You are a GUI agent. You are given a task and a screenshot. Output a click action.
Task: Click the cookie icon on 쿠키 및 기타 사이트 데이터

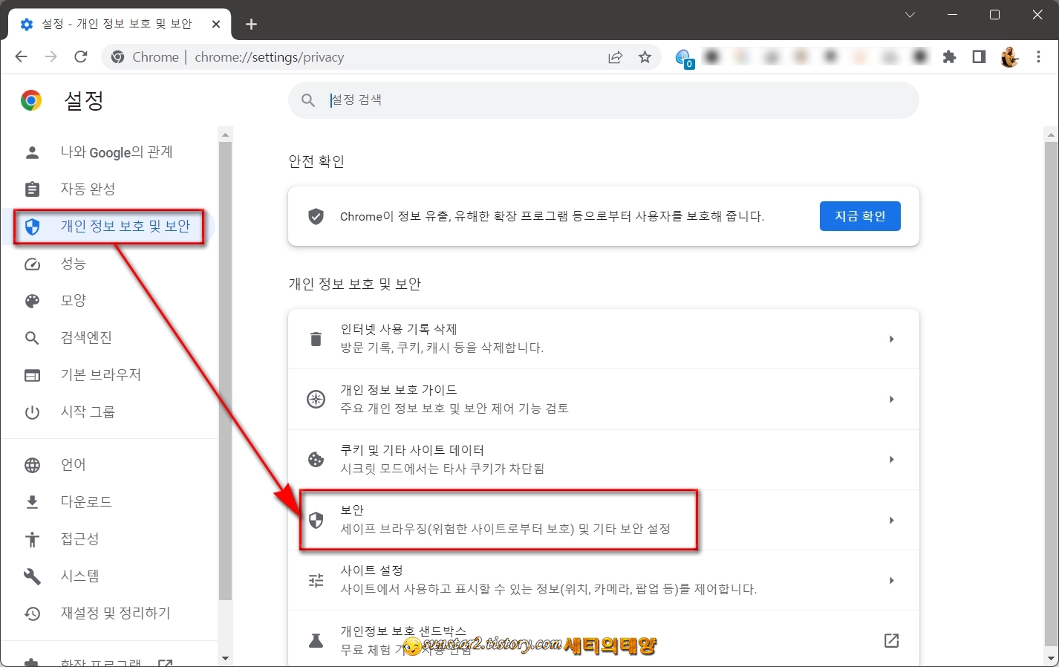click(x=316, y=459)
